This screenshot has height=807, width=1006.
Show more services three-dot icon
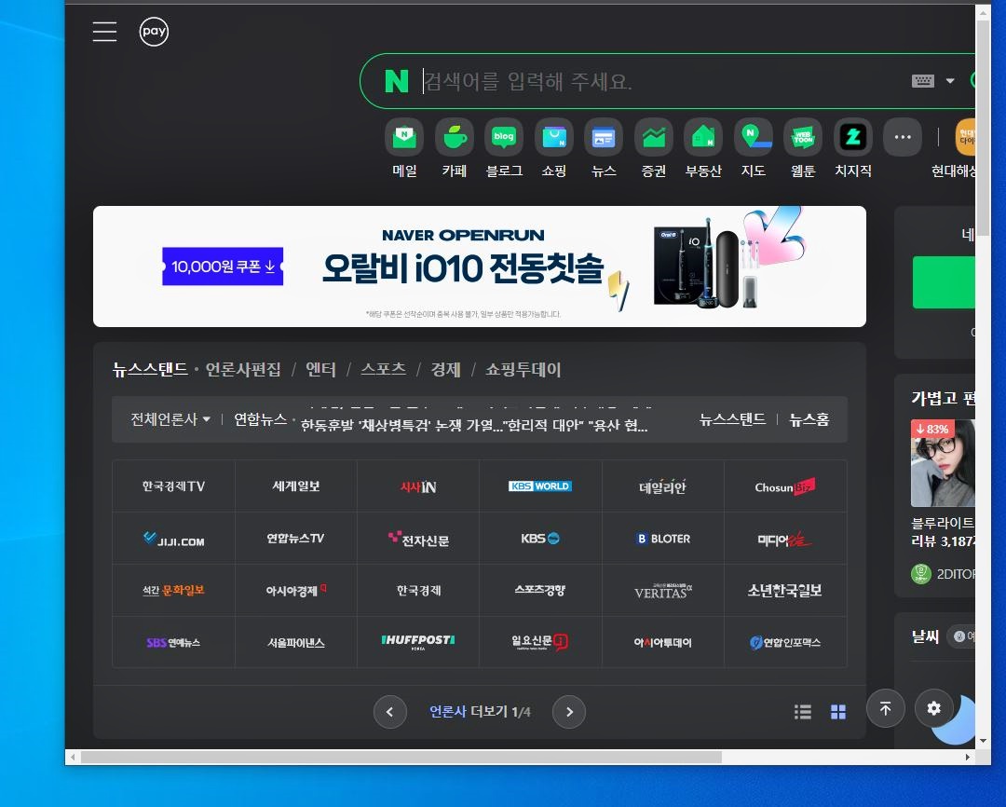903,137
